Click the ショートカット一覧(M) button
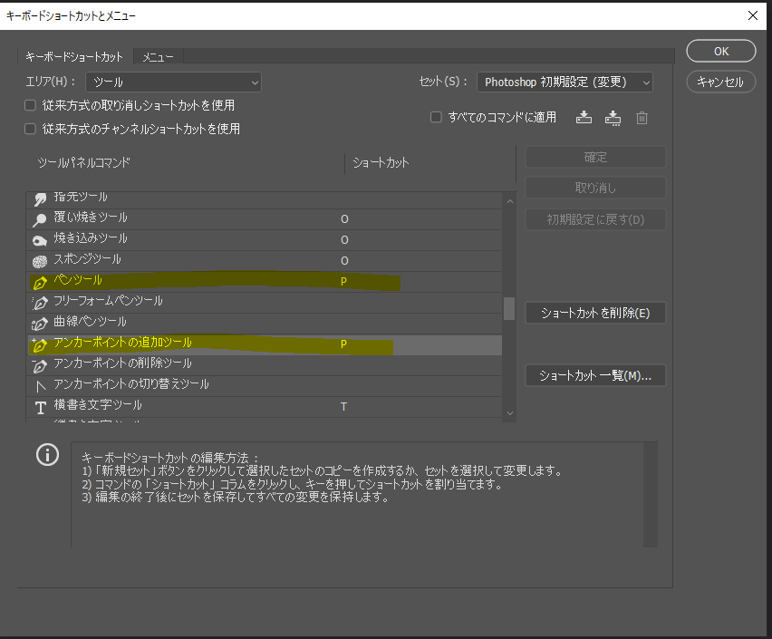772x639 pixels. point(595,374)
